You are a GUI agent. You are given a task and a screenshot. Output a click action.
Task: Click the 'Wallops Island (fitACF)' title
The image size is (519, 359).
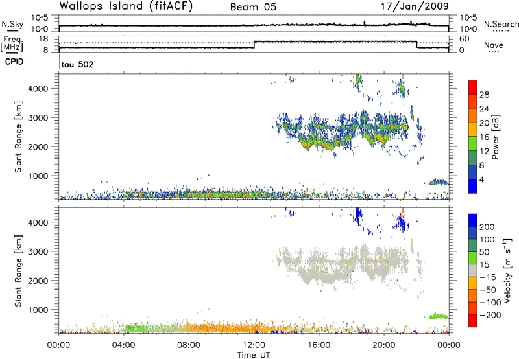(x=126, y=6)
